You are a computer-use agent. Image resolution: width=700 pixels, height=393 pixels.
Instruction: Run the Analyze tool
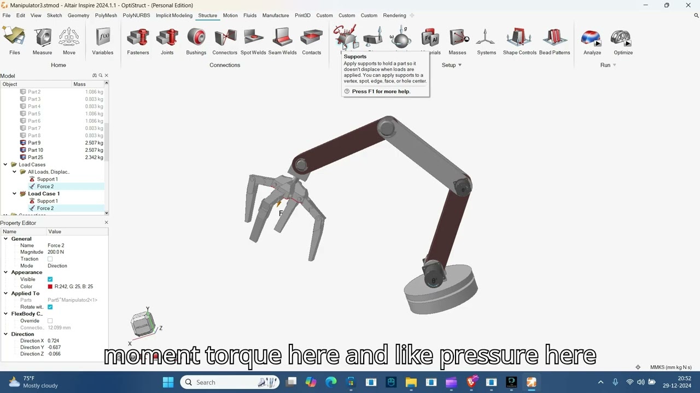point(592,41)
